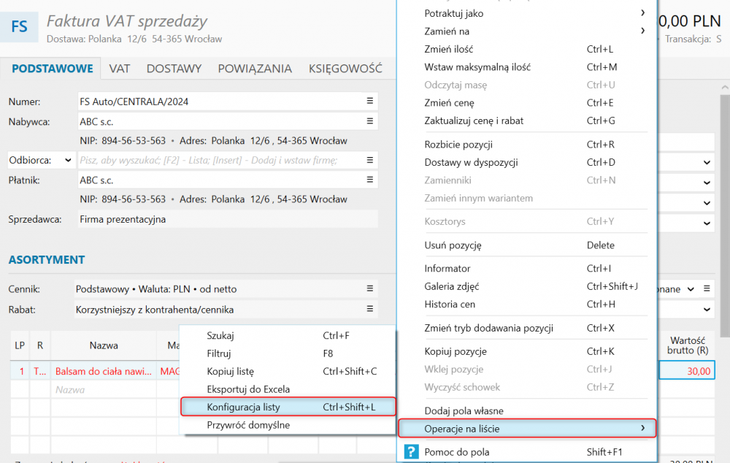Expand the Odbiorca label dropdown
The height and width of the screenshot is (463, 730).
tap(69, 160)
